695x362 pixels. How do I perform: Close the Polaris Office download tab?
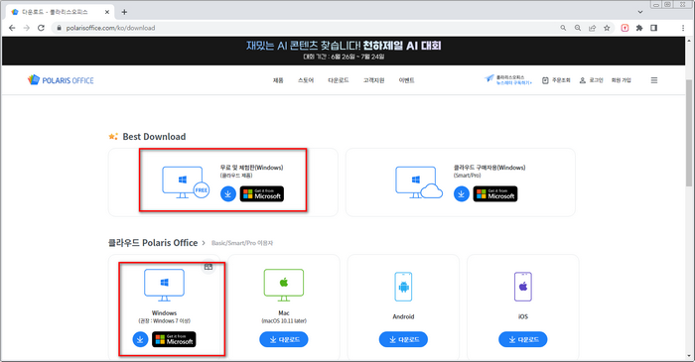(x=107, y=12)
